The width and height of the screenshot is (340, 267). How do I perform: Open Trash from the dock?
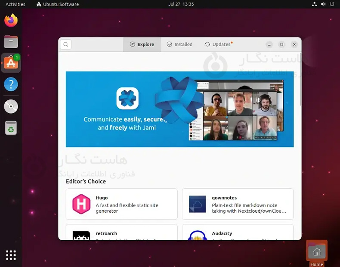[11, 127]
